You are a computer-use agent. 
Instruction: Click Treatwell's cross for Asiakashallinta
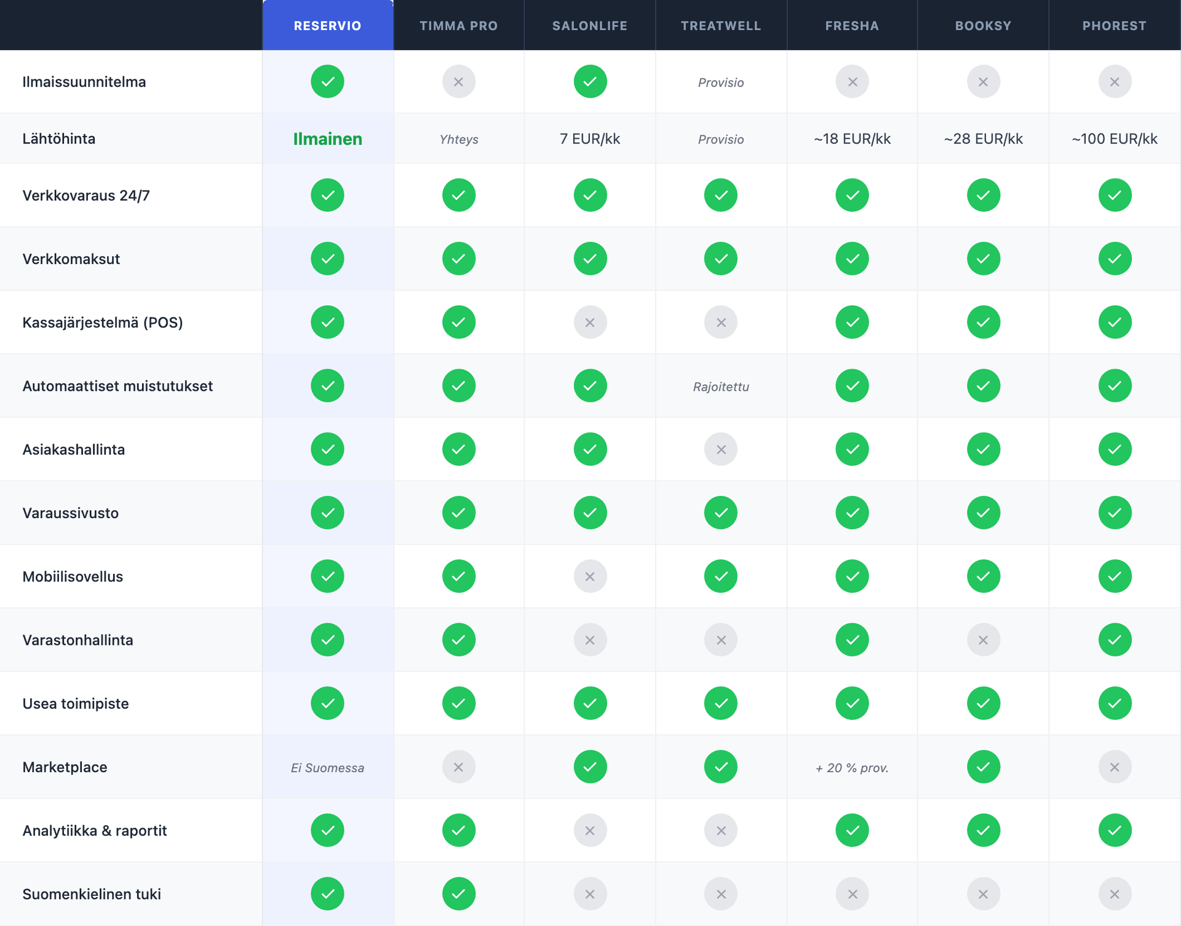pos(721,449)
